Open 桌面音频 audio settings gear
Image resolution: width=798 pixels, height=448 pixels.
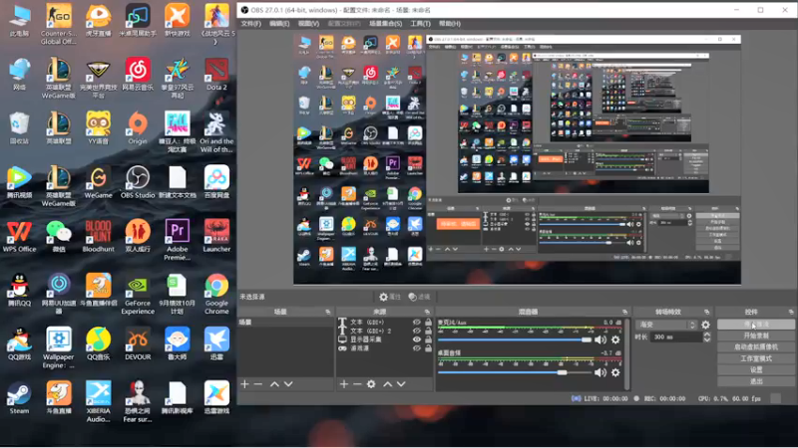click(615, 372)
